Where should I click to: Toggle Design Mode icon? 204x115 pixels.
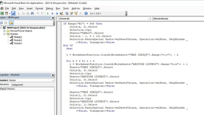pyautogui.click(x=61, y=13)
